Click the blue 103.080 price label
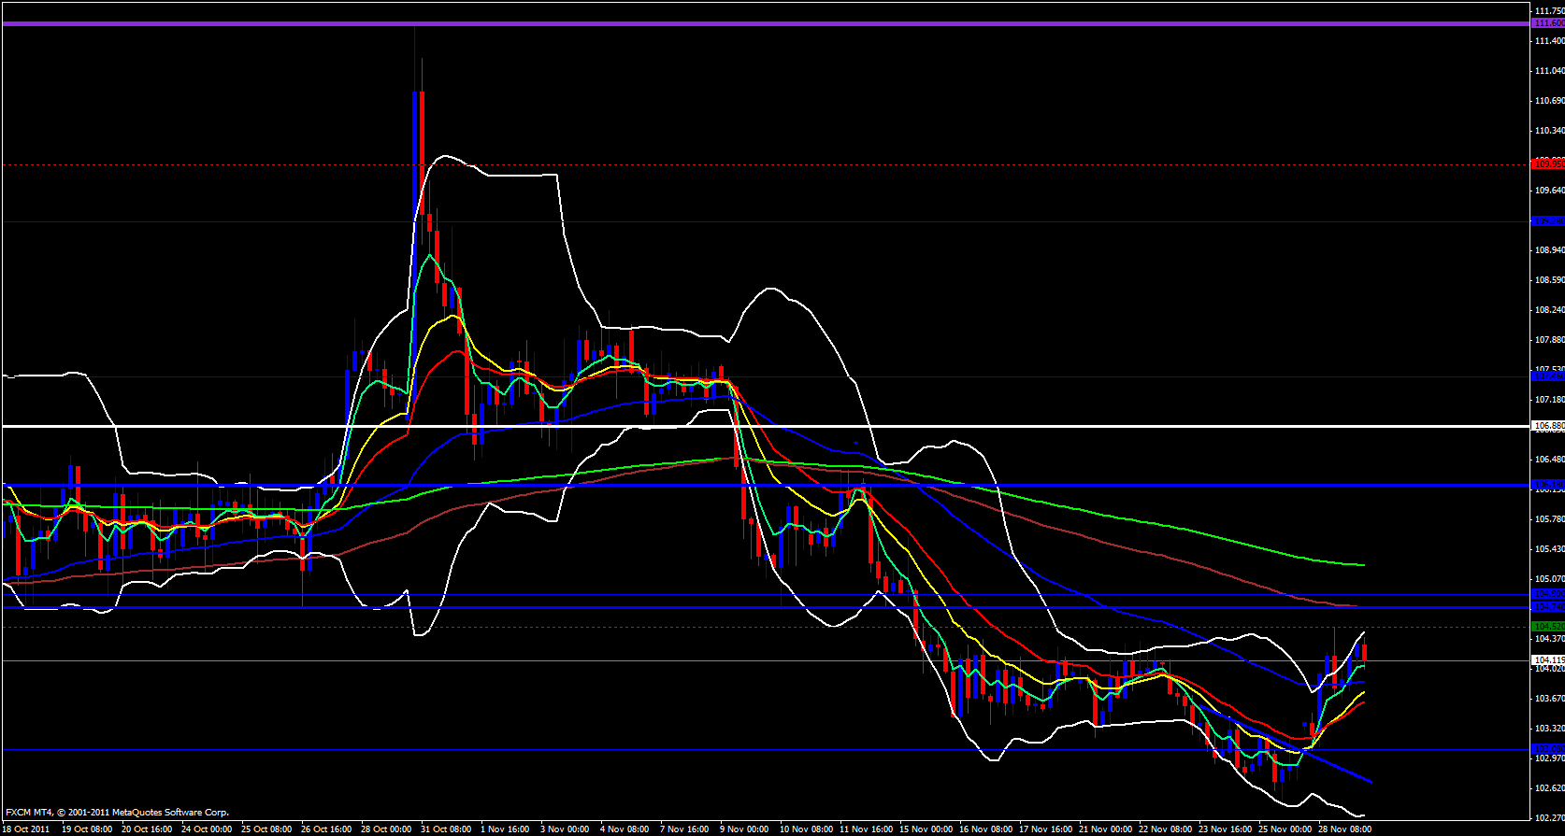The width and height of the screenshot is (1565, 836). (1548, 749)
